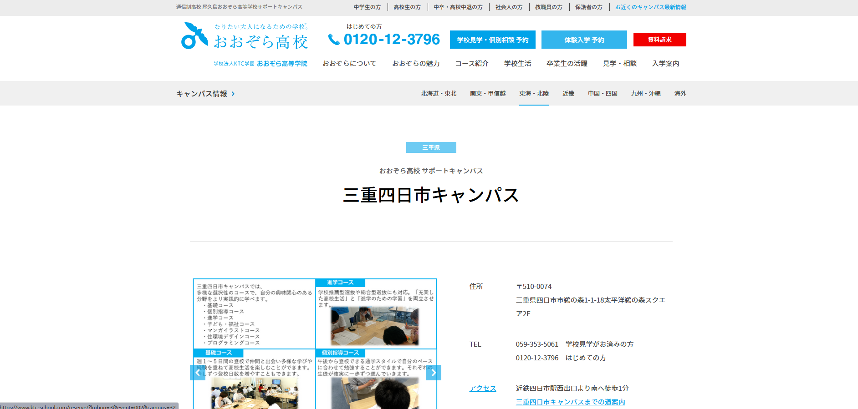Click the 〒510-0074 postal code text
Image resolution: width=858 pixels, height=409 pixels.
click(x=534, y=286)
